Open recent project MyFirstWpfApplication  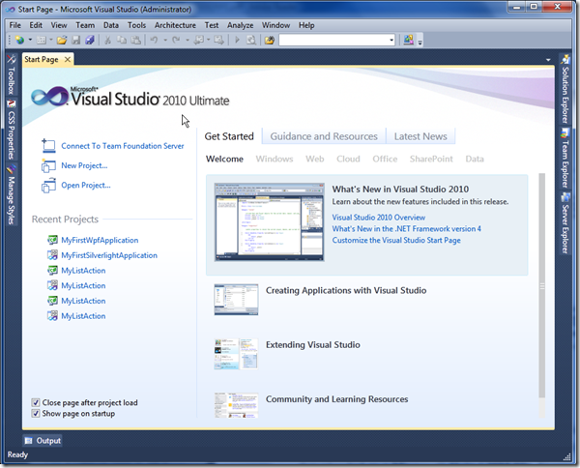click(x=100, y=240)
